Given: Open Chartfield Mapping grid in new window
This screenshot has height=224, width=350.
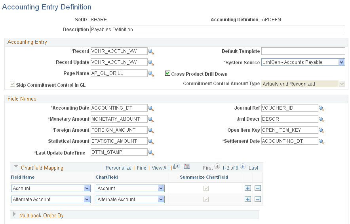Looking at the screenshot, I should point(176,166).
